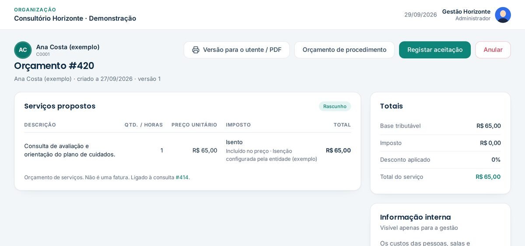Open the user avatar in header
This screenshot has height=246, width=525.
[x=503, y=15]
